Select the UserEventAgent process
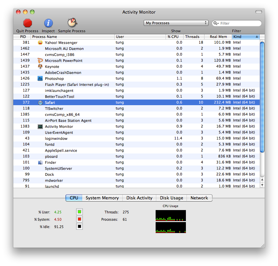Screen dimensions: 278x266 pyautogui.click(x=137, y=133)
